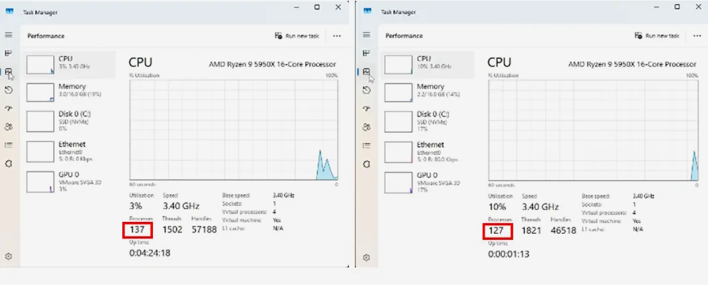
Task: Select Memory 3.0/16.0 GB in left window
Action: click(69, 91)
